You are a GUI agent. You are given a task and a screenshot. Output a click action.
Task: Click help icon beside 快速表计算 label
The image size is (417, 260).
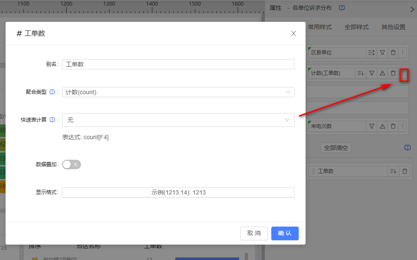click(52, 120)
